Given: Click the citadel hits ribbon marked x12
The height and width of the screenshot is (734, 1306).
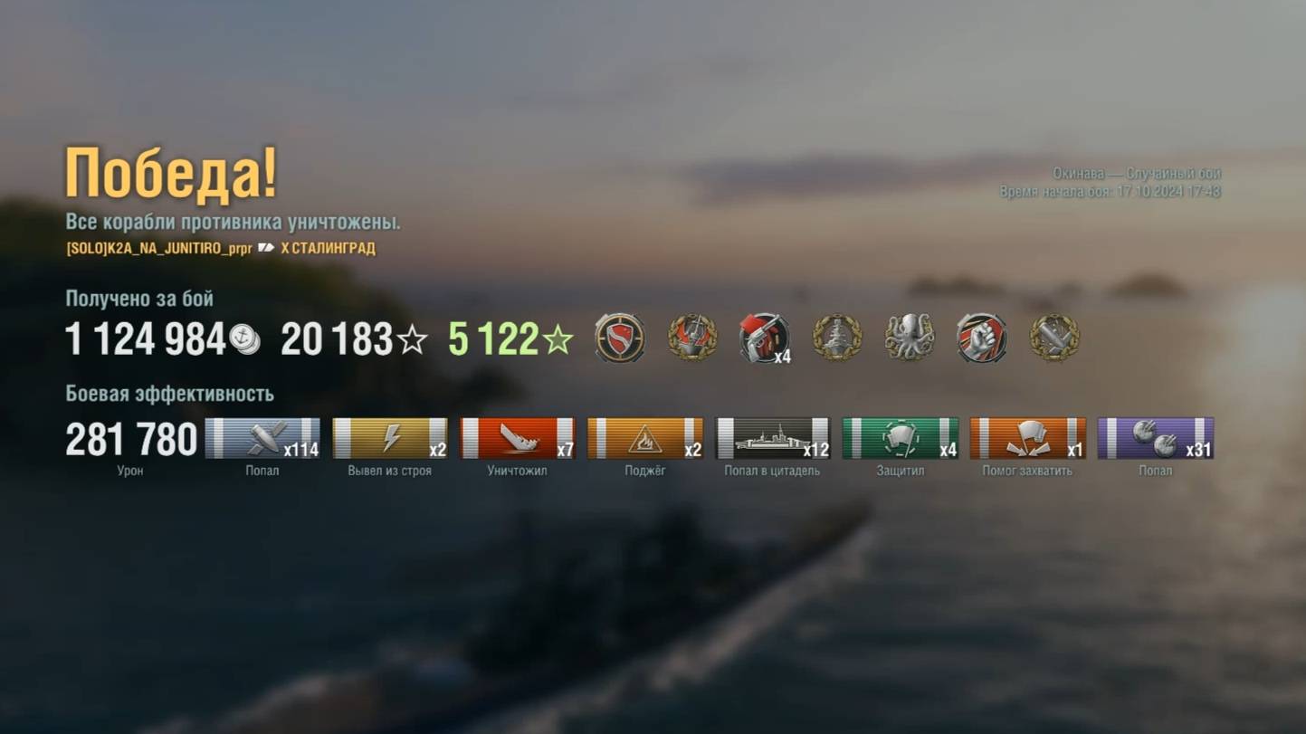Looking at the screenshot, I should tap(773, 438).
